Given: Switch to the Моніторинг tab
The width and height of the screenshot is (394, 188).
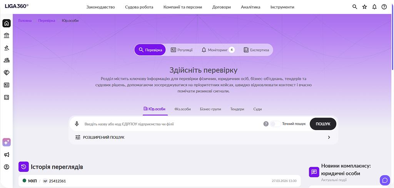Looking at the screenshot, I should (218, 50).
